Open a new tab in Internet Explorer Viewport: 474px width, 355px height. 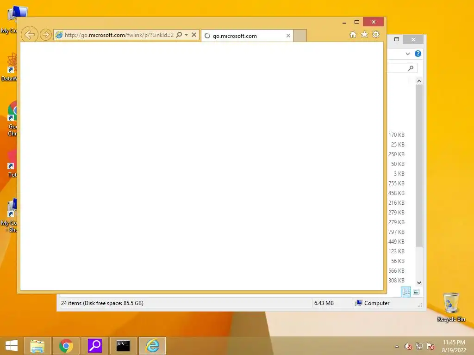(300, 36)
